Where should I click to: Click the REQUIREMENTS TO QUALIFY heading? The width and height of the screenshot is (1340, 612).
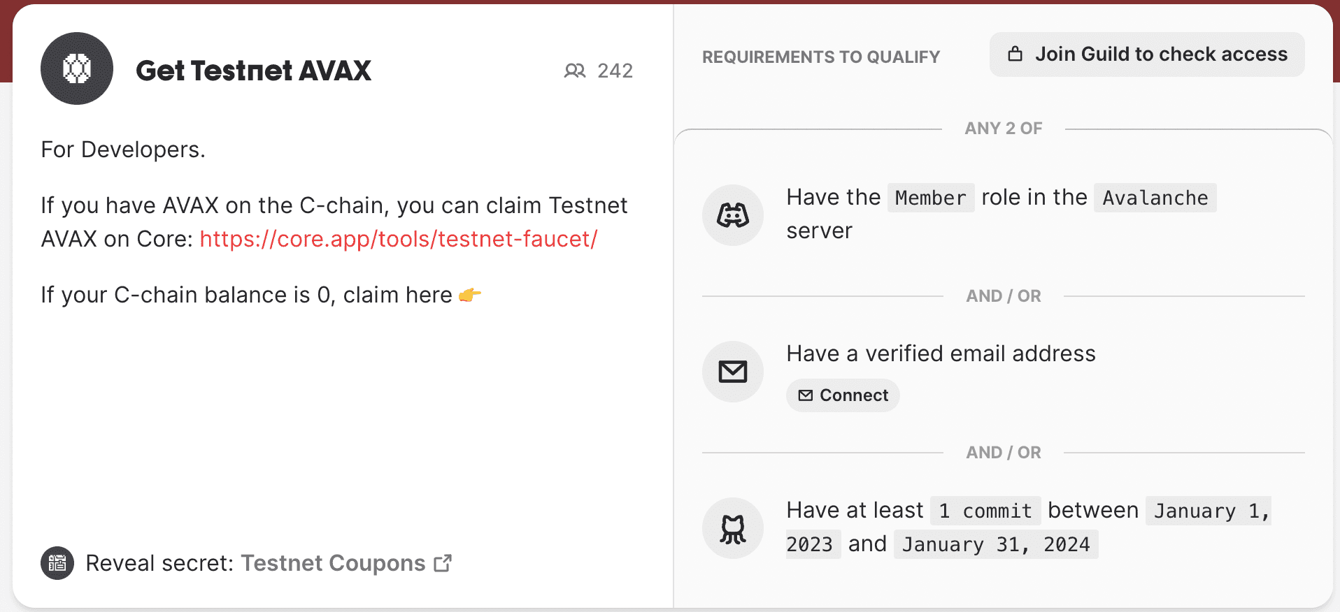(x=820, y=57)
